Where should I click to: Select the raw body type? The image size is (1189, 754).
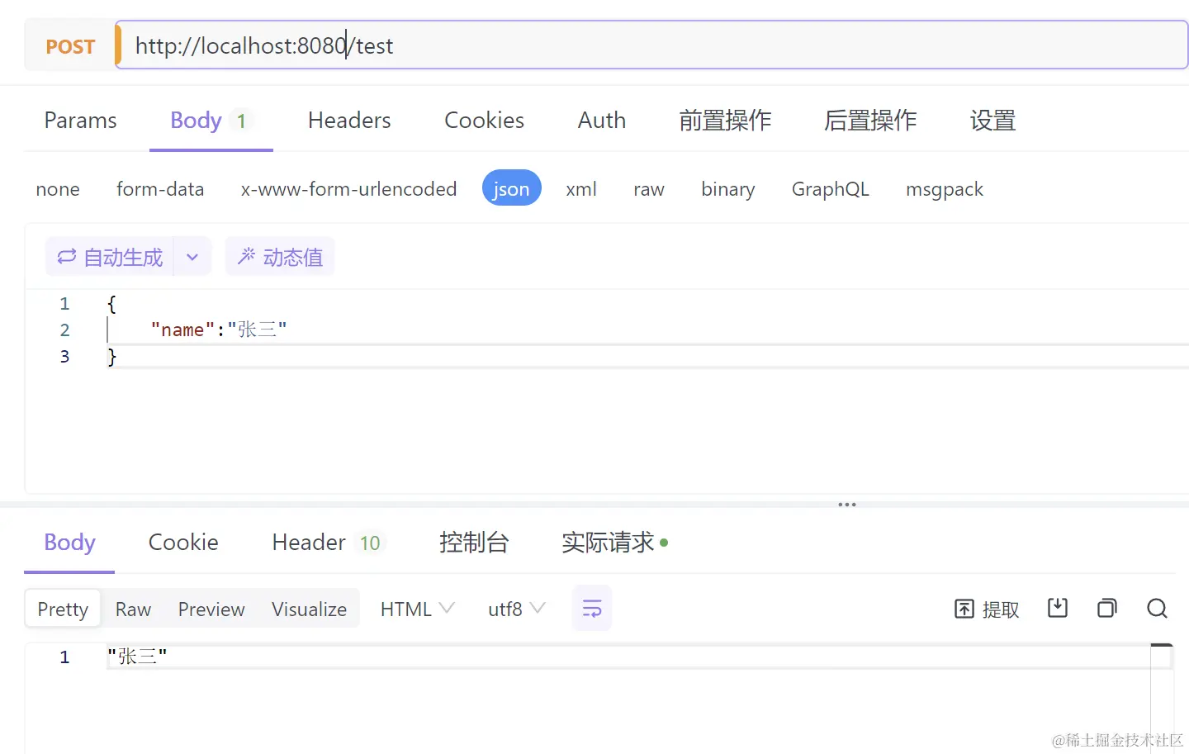649,189
